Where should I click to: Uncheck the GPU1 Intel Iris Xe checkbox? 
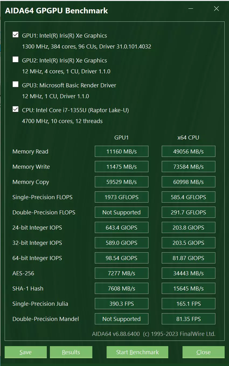pyautogui.click(x=16, y=35)
